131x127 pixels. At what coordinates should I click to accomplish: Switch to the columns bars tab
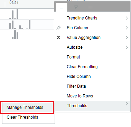point(91,7)
